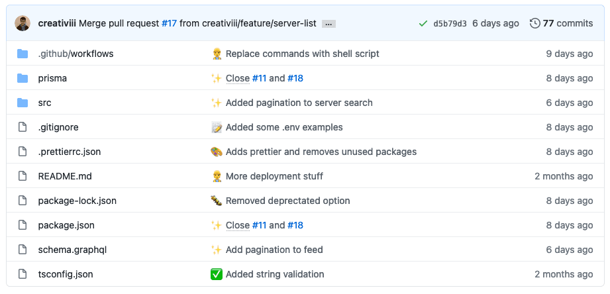Viewport: 610px width, 294px height.
Task: Click the commit history clock icon
Action: point(534,23)
